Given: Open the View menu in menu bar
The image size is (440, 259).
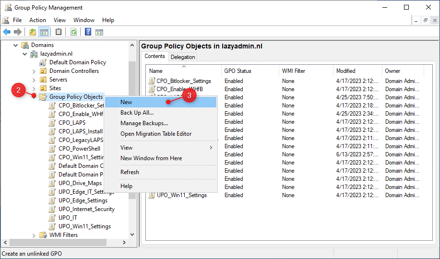Looking at the screenshot, I should 59,20.
